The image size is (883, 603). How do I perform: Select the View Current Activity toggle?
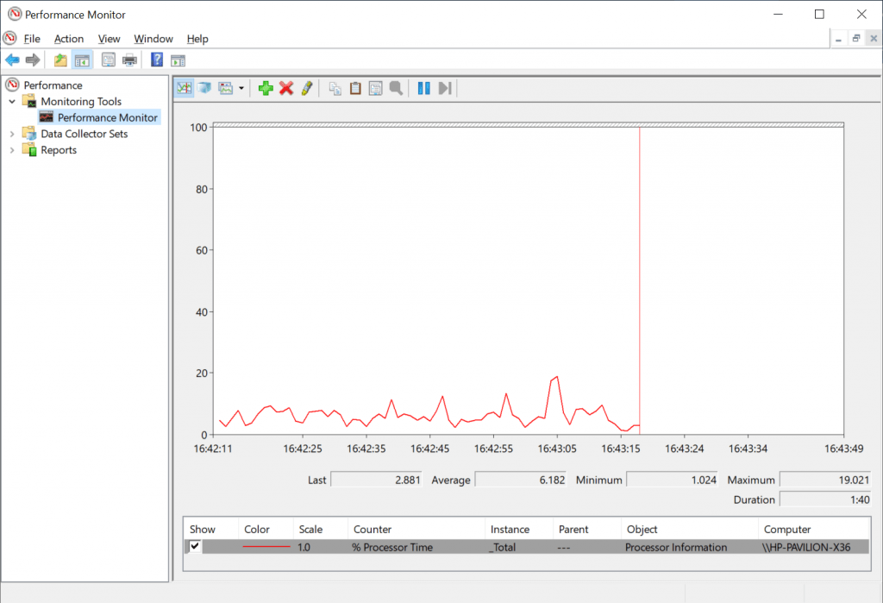point(184,87)
